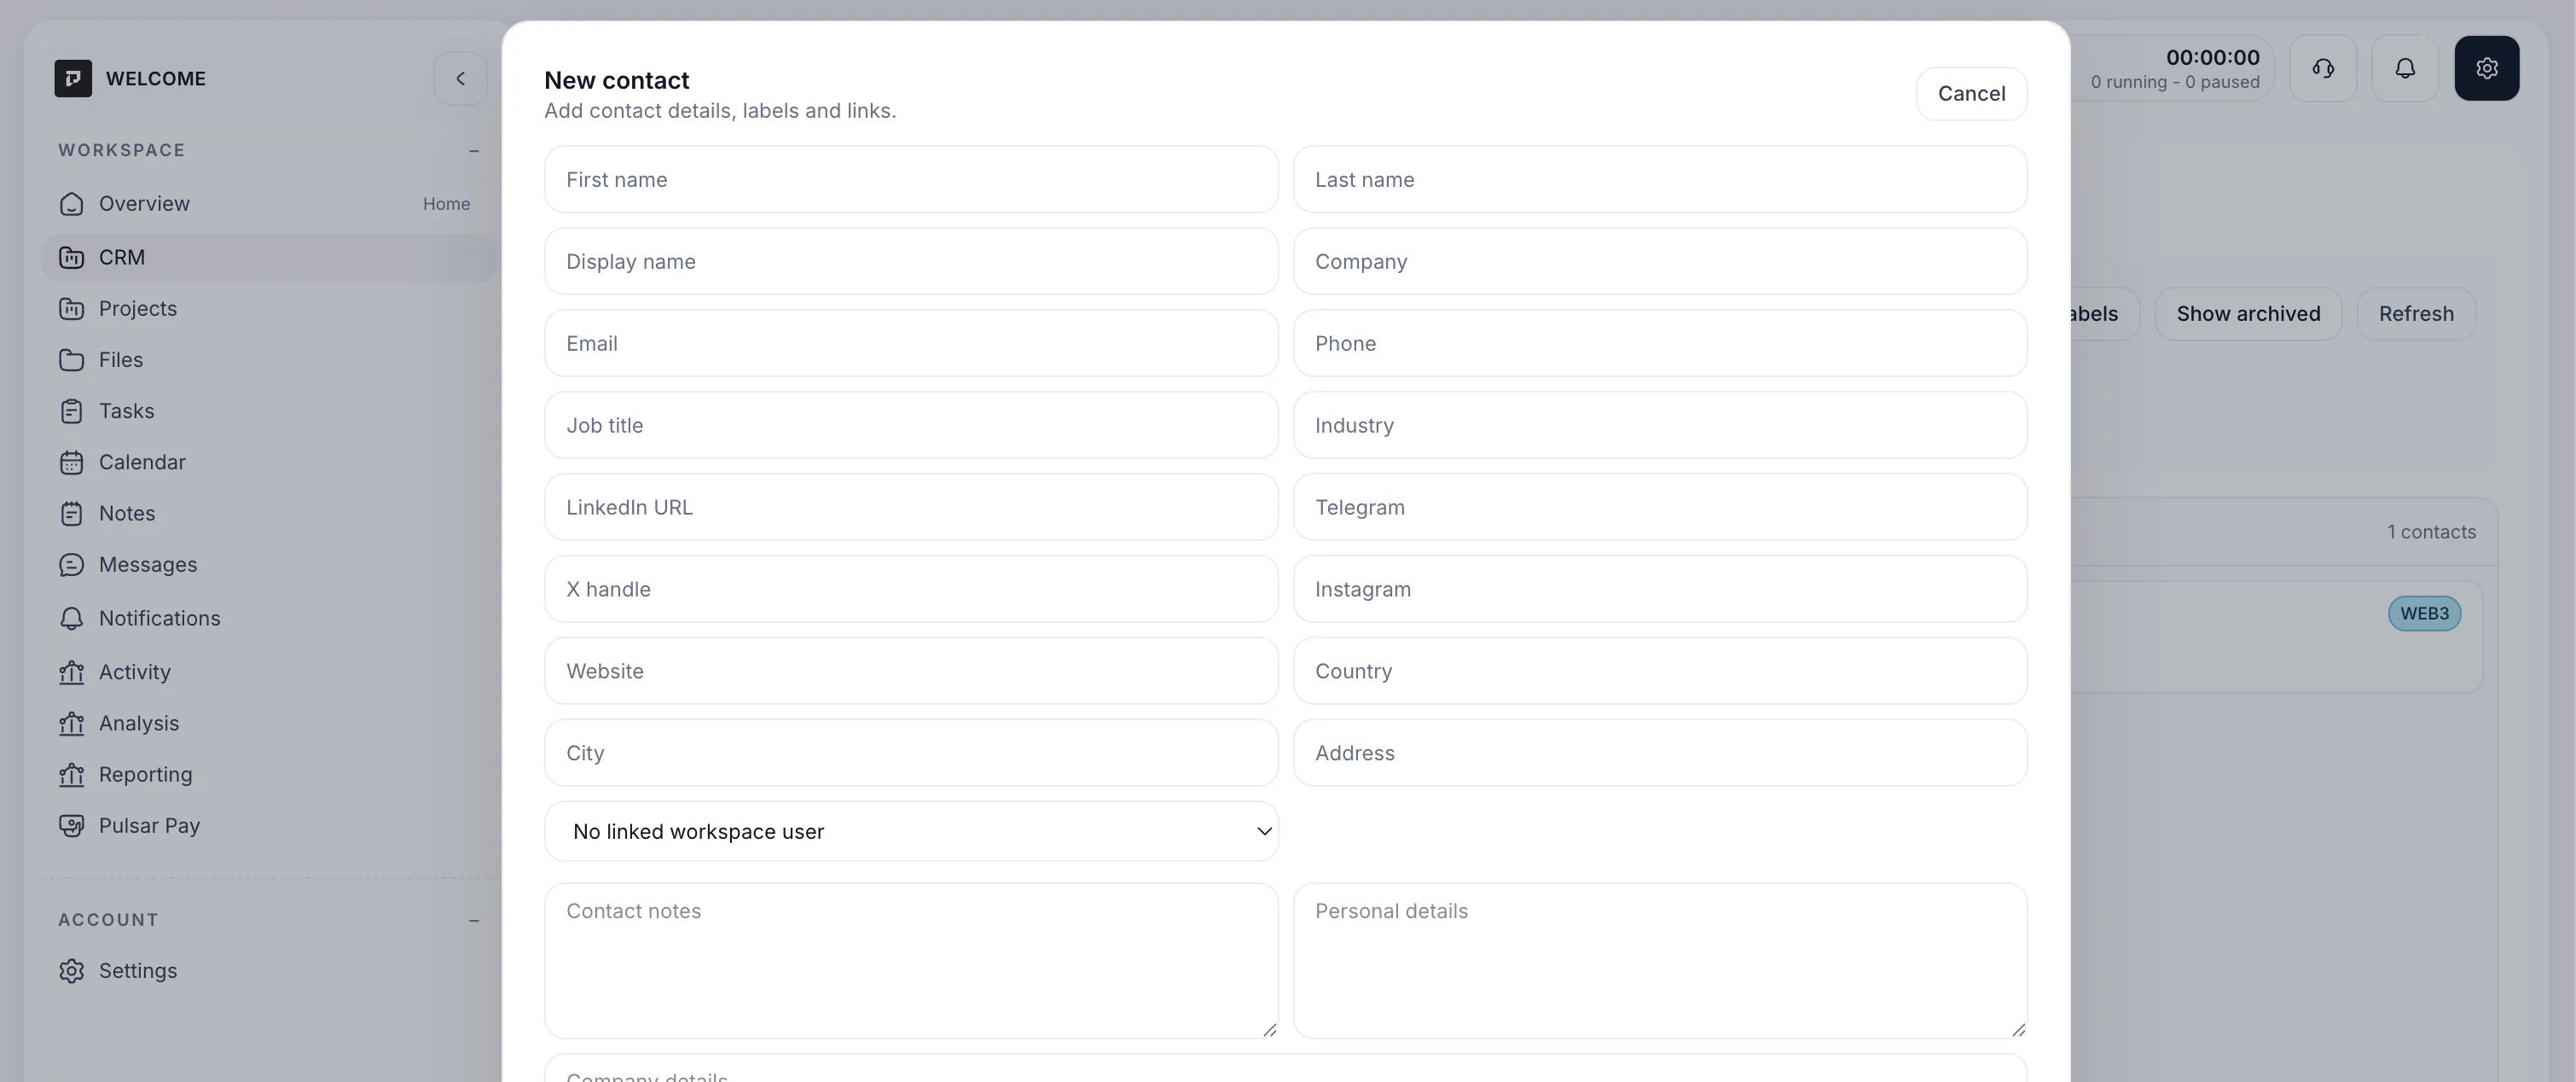
Task: Click the CRM icon in sidebar
Action: (71, 258)
